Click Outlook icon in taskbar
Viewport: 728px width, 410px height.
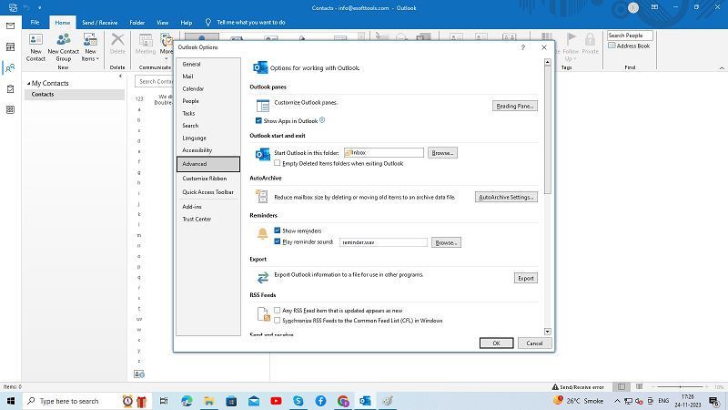tap(365, 401)
